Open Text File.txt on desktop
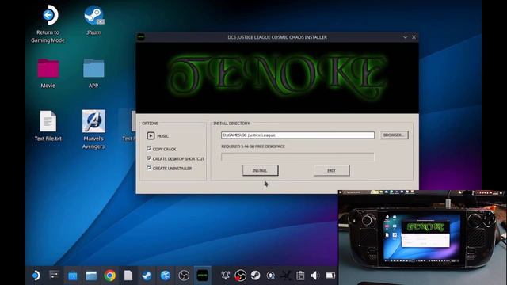 48,126
